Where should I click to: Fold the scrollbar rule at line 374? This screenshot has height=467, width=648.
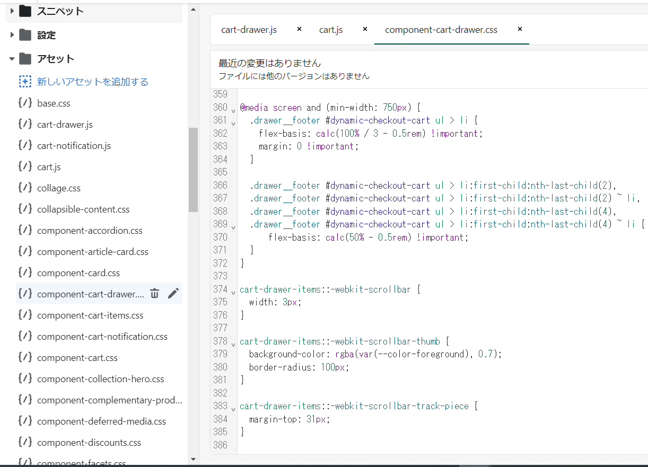point(233,293)
